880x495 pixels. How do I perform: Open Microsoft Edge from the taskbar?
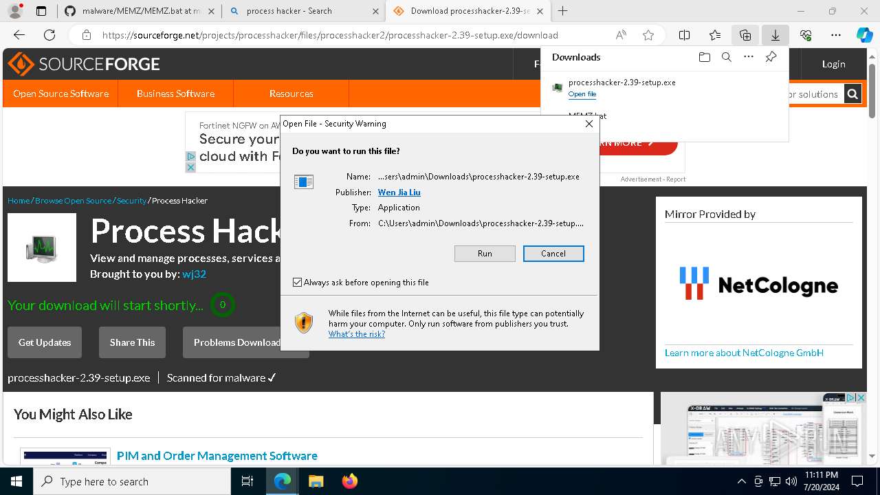(x=283, y=481)
